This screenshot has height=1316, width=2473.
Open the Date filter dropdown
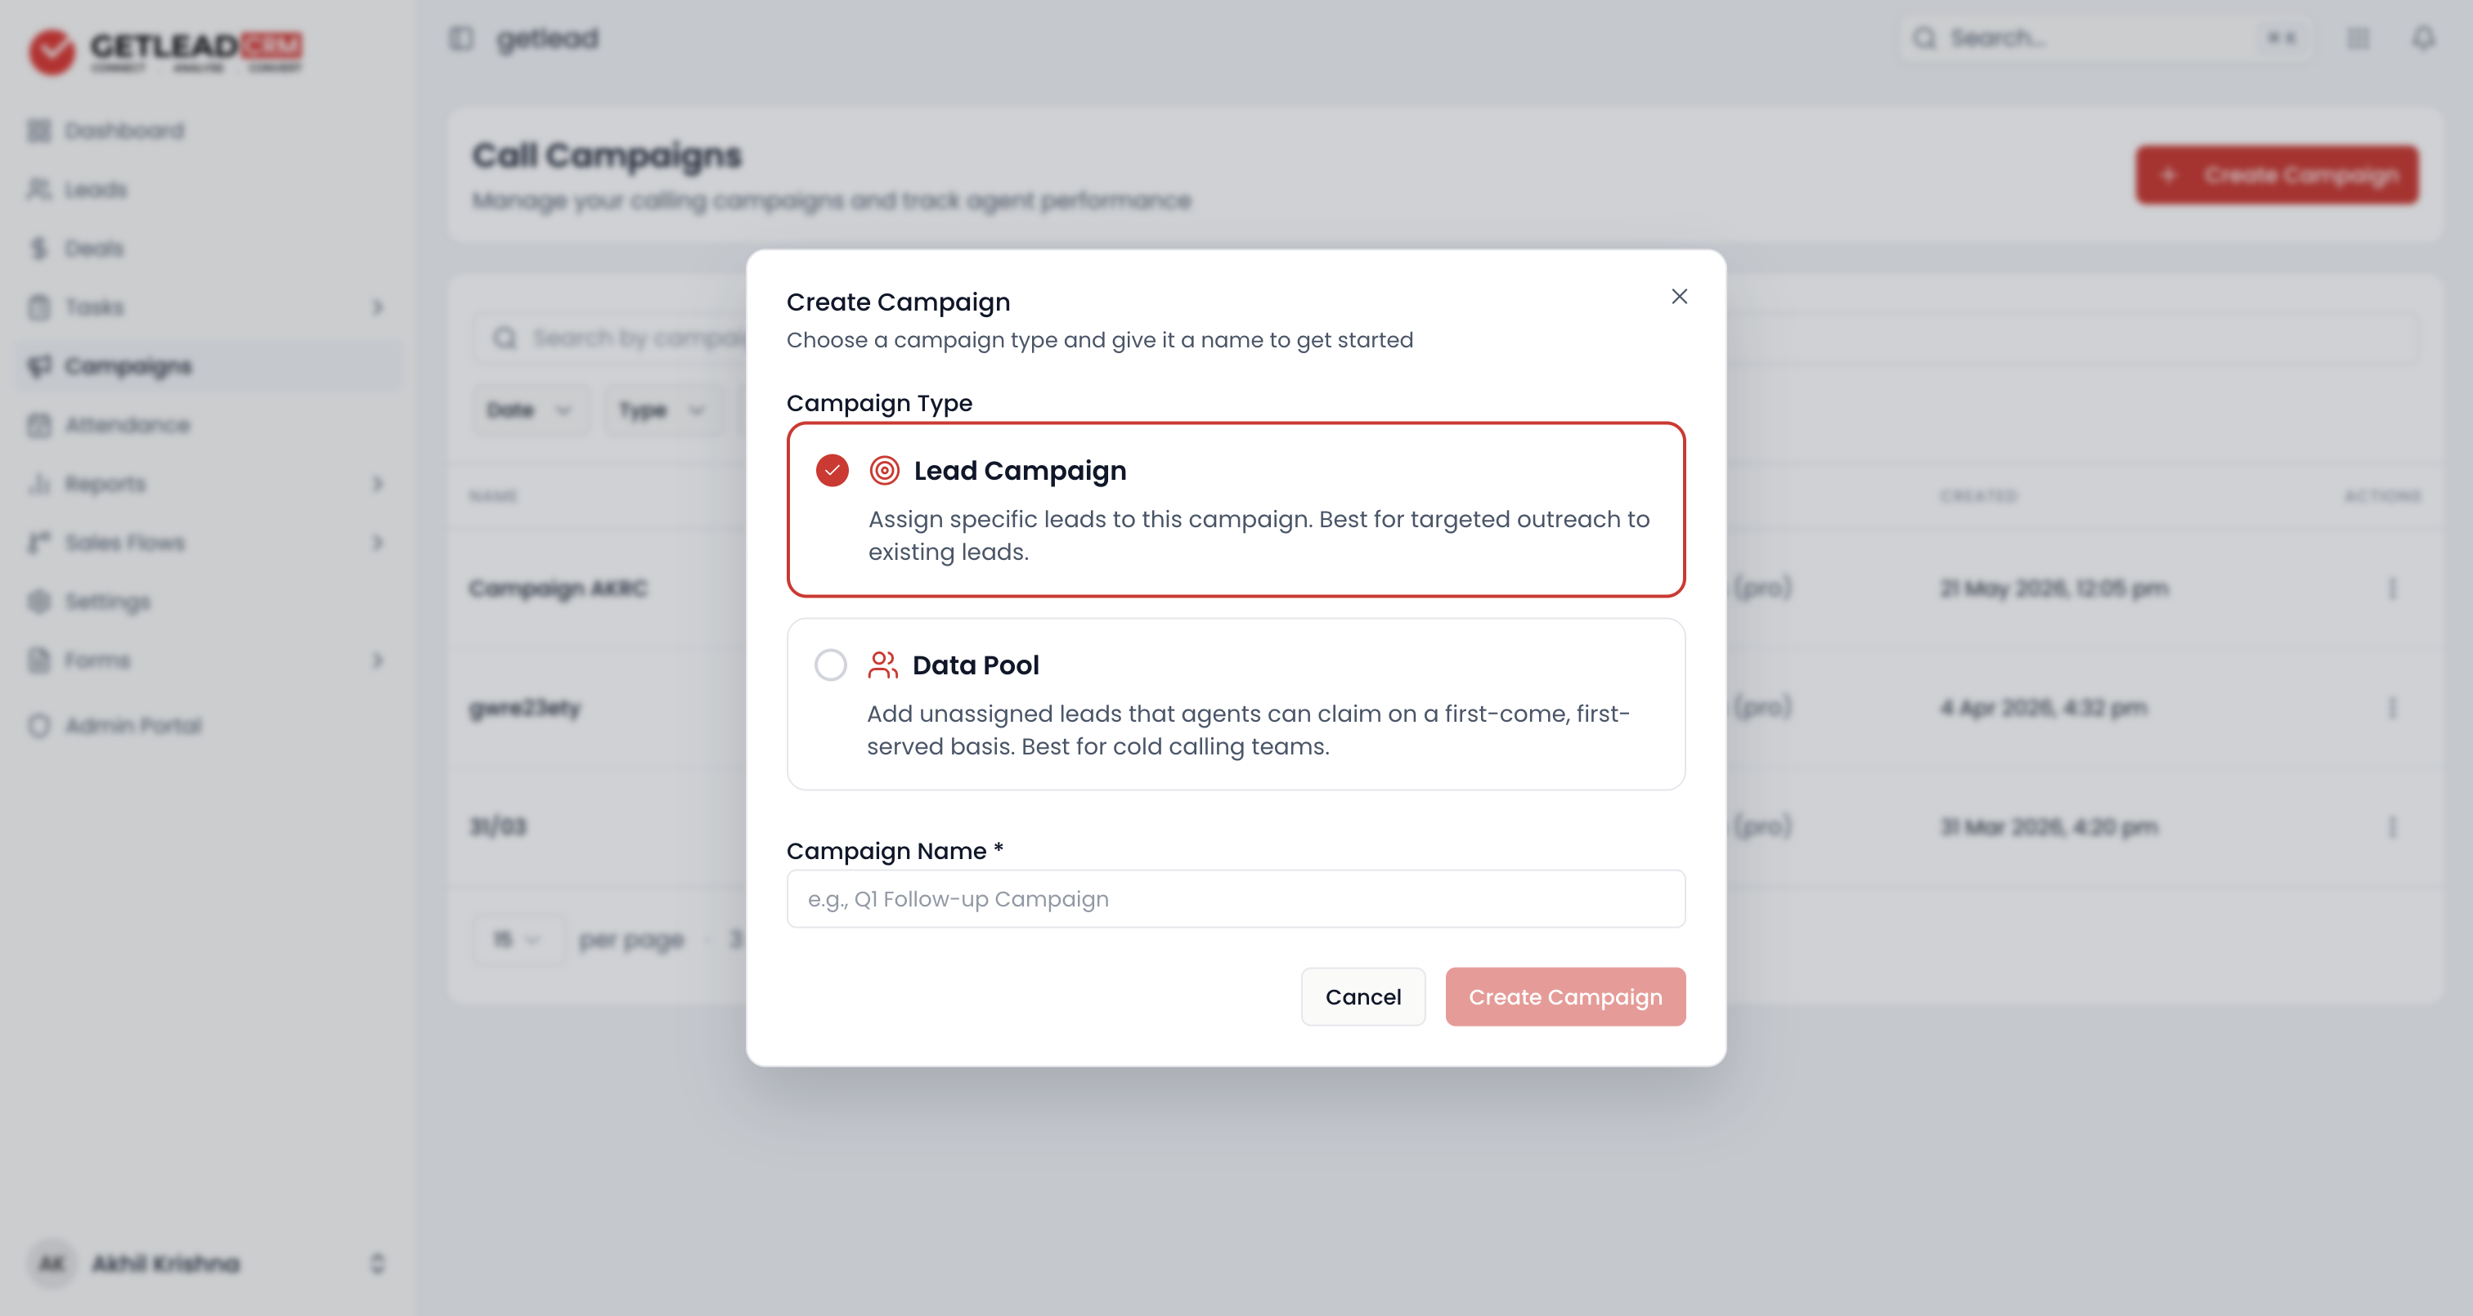pyautogui.click(x=530, y=410)
